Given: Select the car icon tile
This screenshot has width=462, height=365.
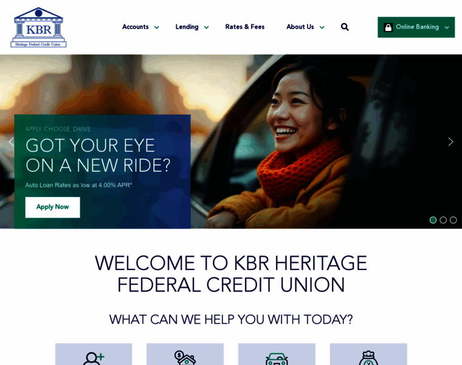Looking at the screenshot, I should 277,354.
